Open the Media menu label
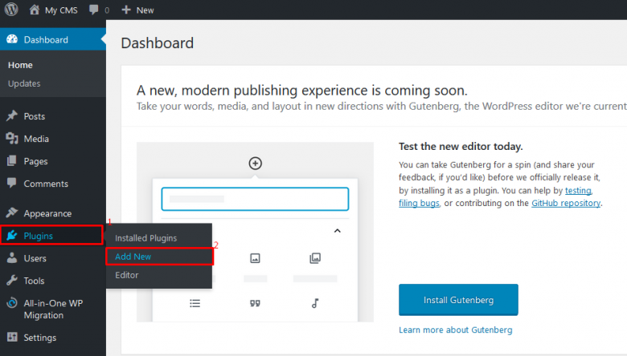Image resolution: width=627 pixels, height=356 pixels. tap(36, 139)
